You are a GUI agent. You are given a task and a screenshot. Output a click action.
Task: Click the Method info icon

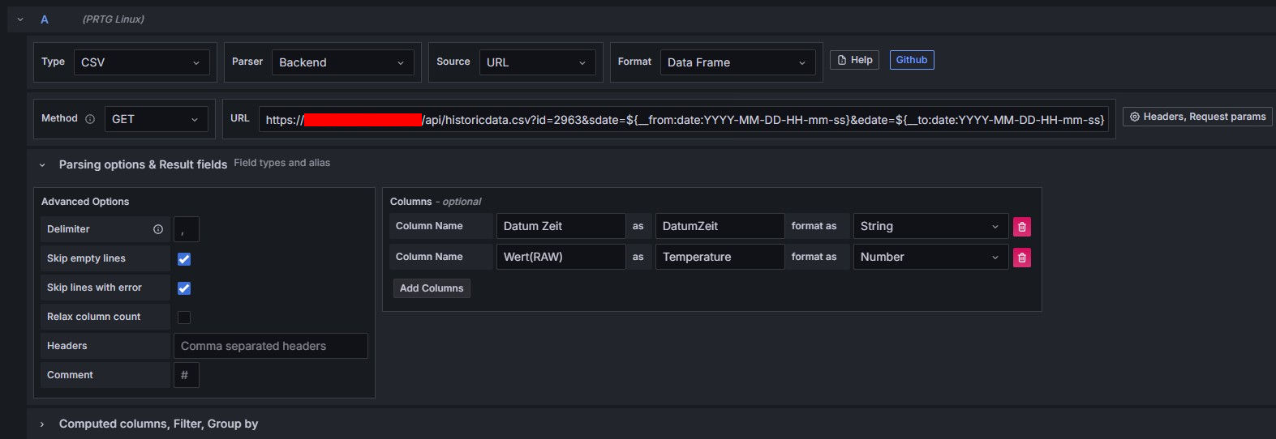point(90,119)
